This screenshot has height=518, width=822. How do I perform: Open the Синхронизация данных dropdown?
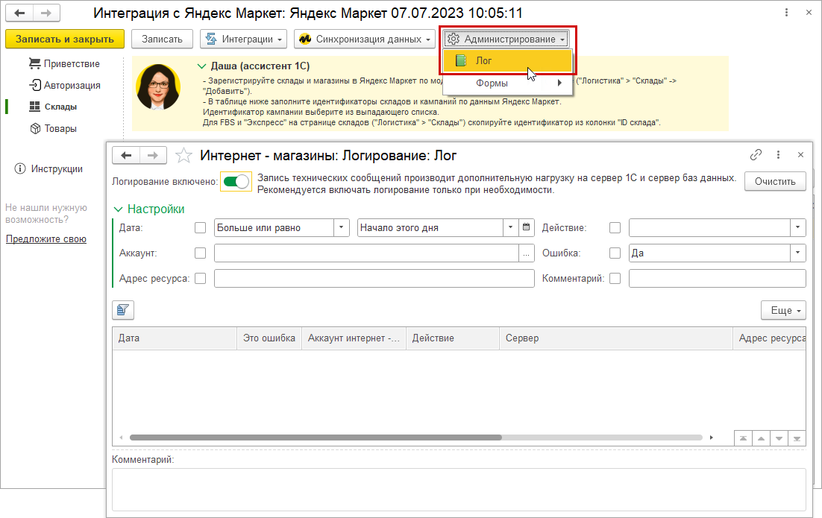(x=364, y=39)
